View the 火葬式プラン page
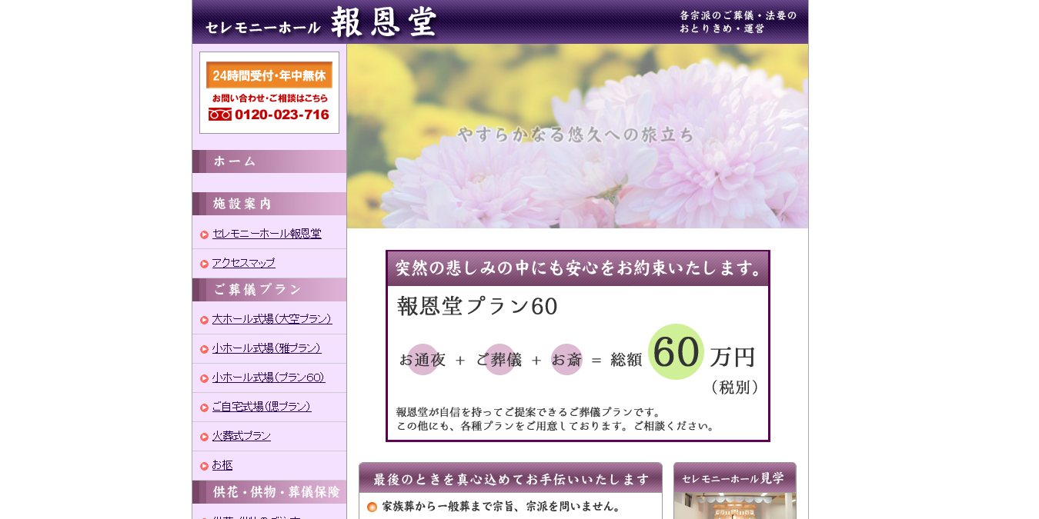Viewport: 1039px width, 519px height. 242,436
